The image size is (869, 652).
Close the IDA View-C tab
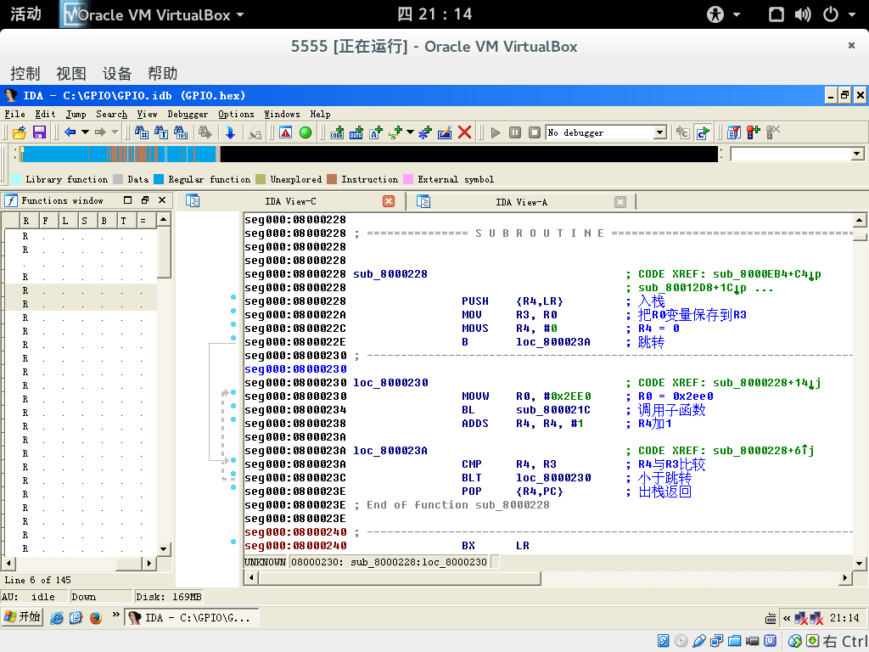click(389, 201)
